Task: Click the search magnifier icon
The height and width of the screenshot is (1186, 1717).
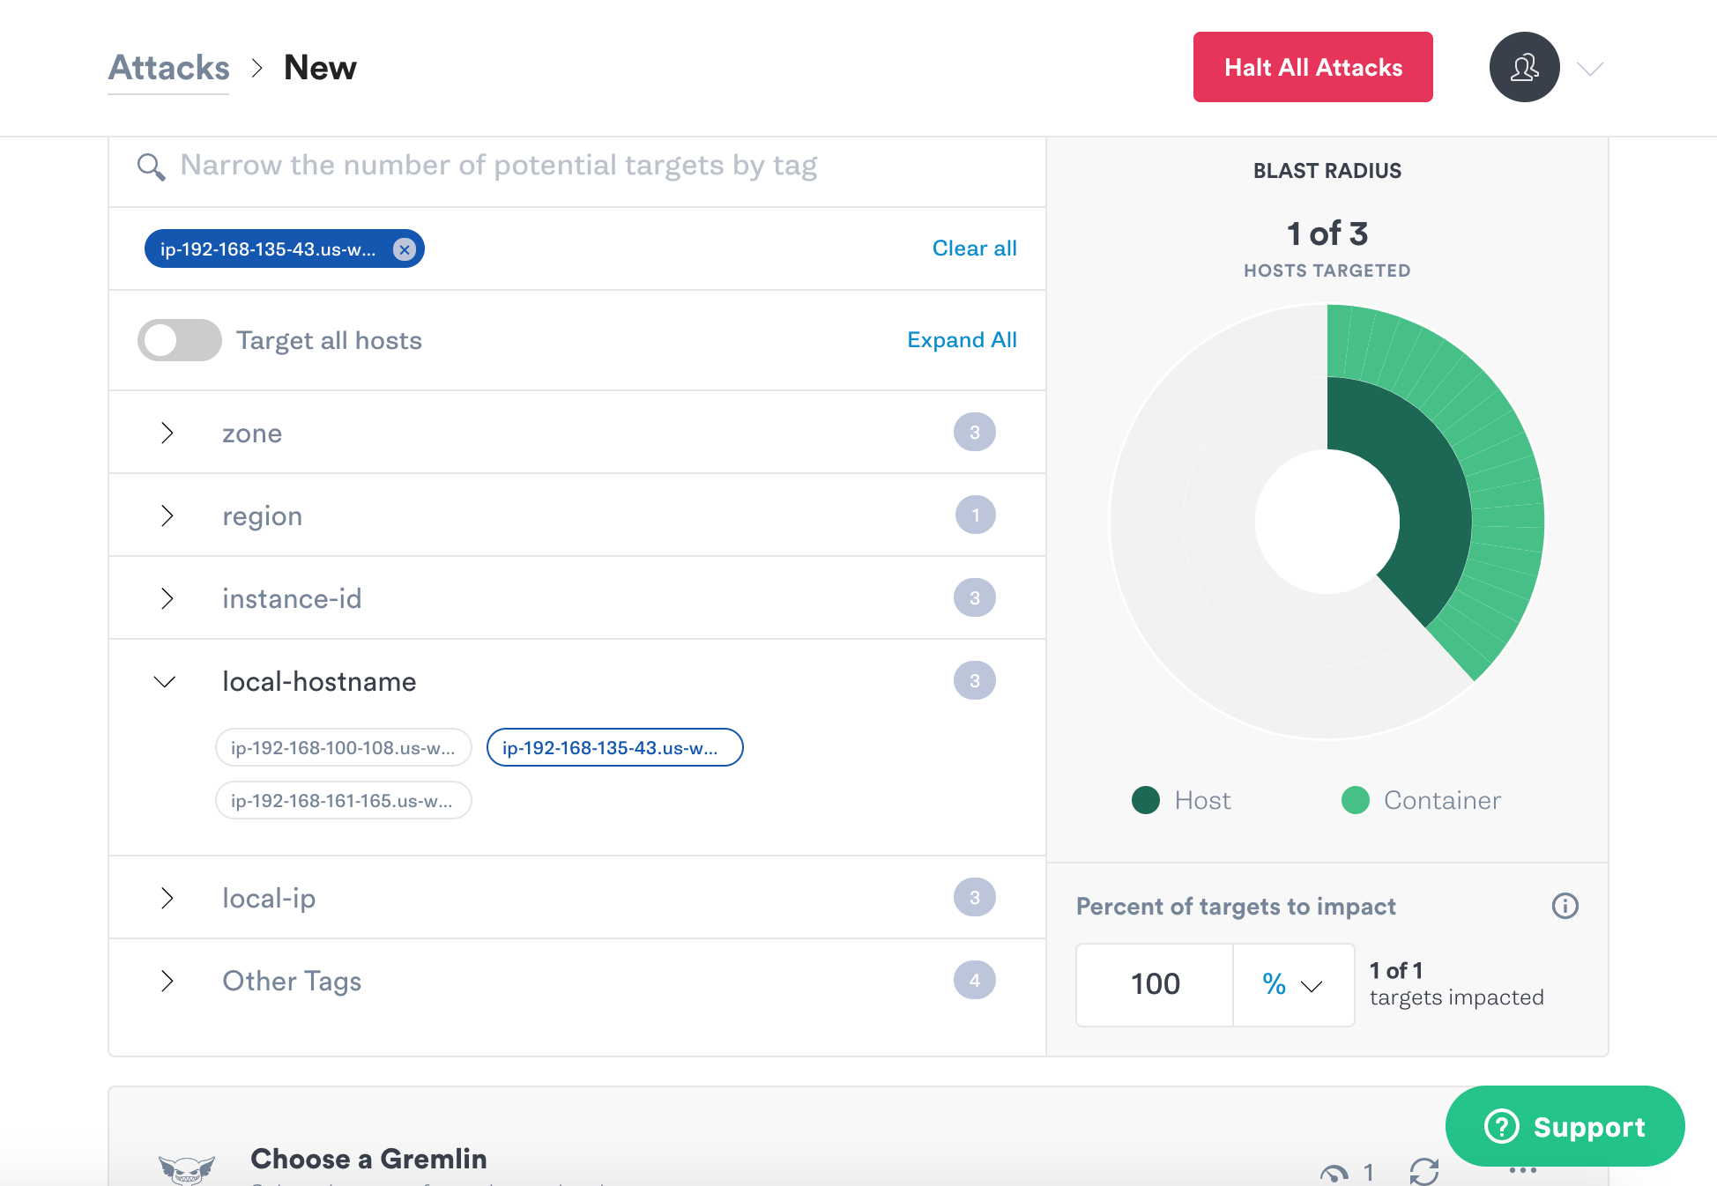Action: (151, 167)
